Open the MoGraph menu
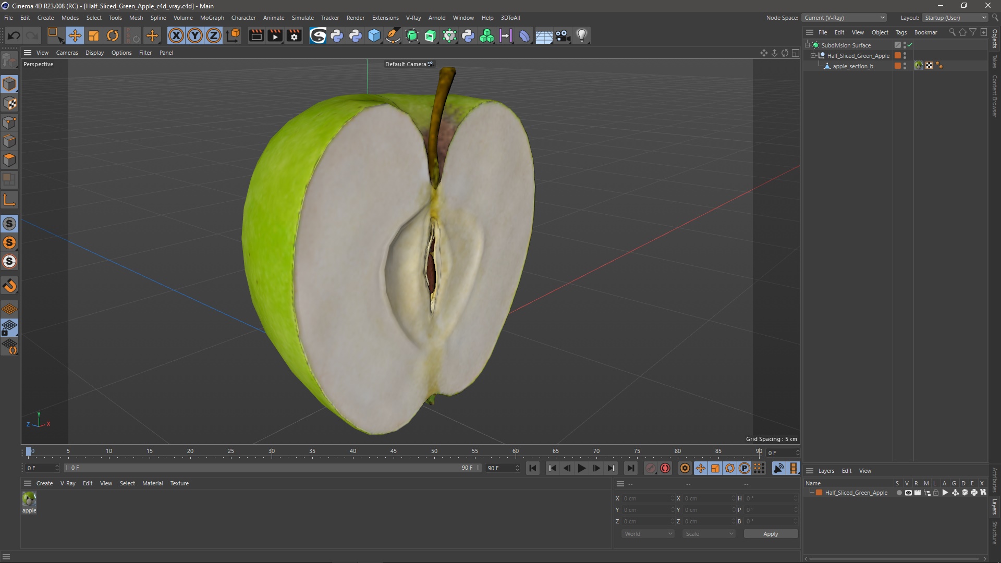Image resolution: width=1001 pixels, height=563 pixels. coord(212,18)
